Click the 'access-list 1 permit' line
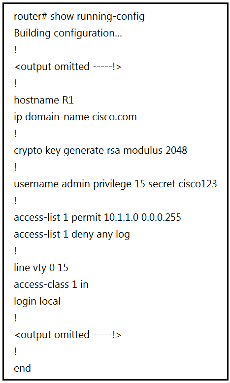 pyautogui.click(x=98, y=217)
